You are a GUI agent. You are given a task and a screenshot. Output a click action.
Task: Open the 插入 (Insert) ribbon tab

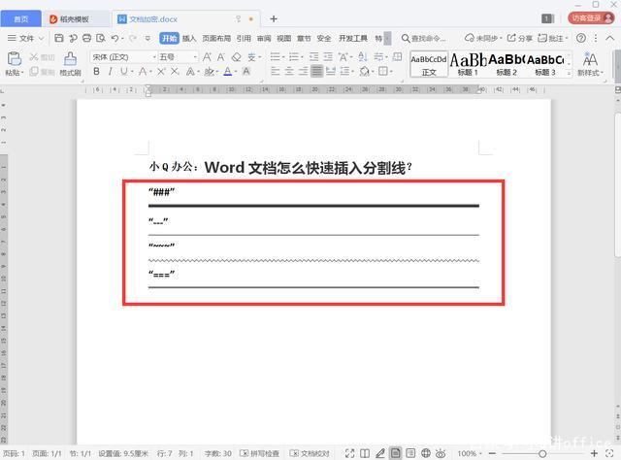pyautogui.click(x=189, y=38)
